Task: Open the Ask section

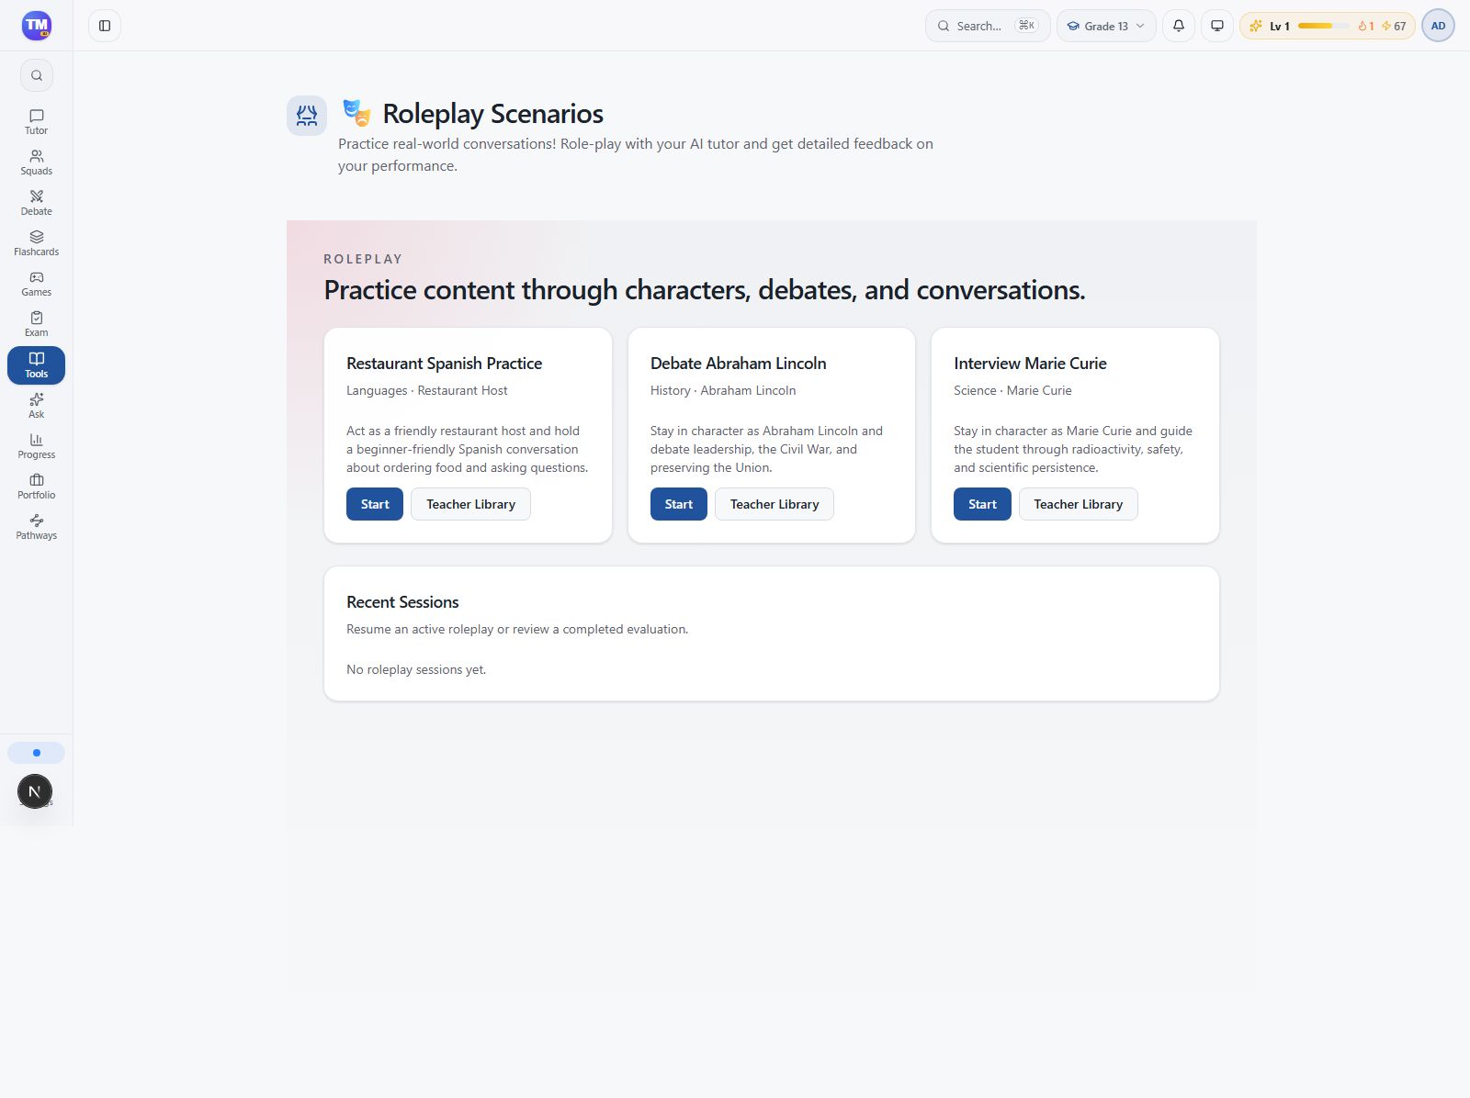Action: (x=36, y=406)
